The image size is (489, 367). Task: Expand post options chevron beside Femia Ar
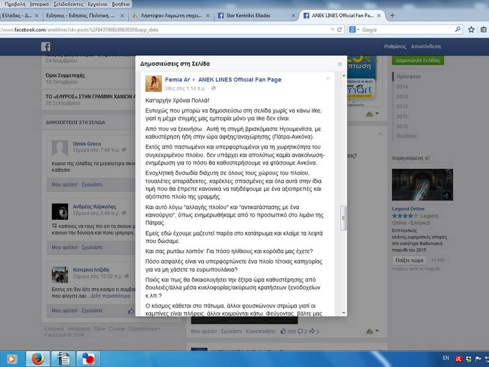pyautogui.click(x=328, y=78)
